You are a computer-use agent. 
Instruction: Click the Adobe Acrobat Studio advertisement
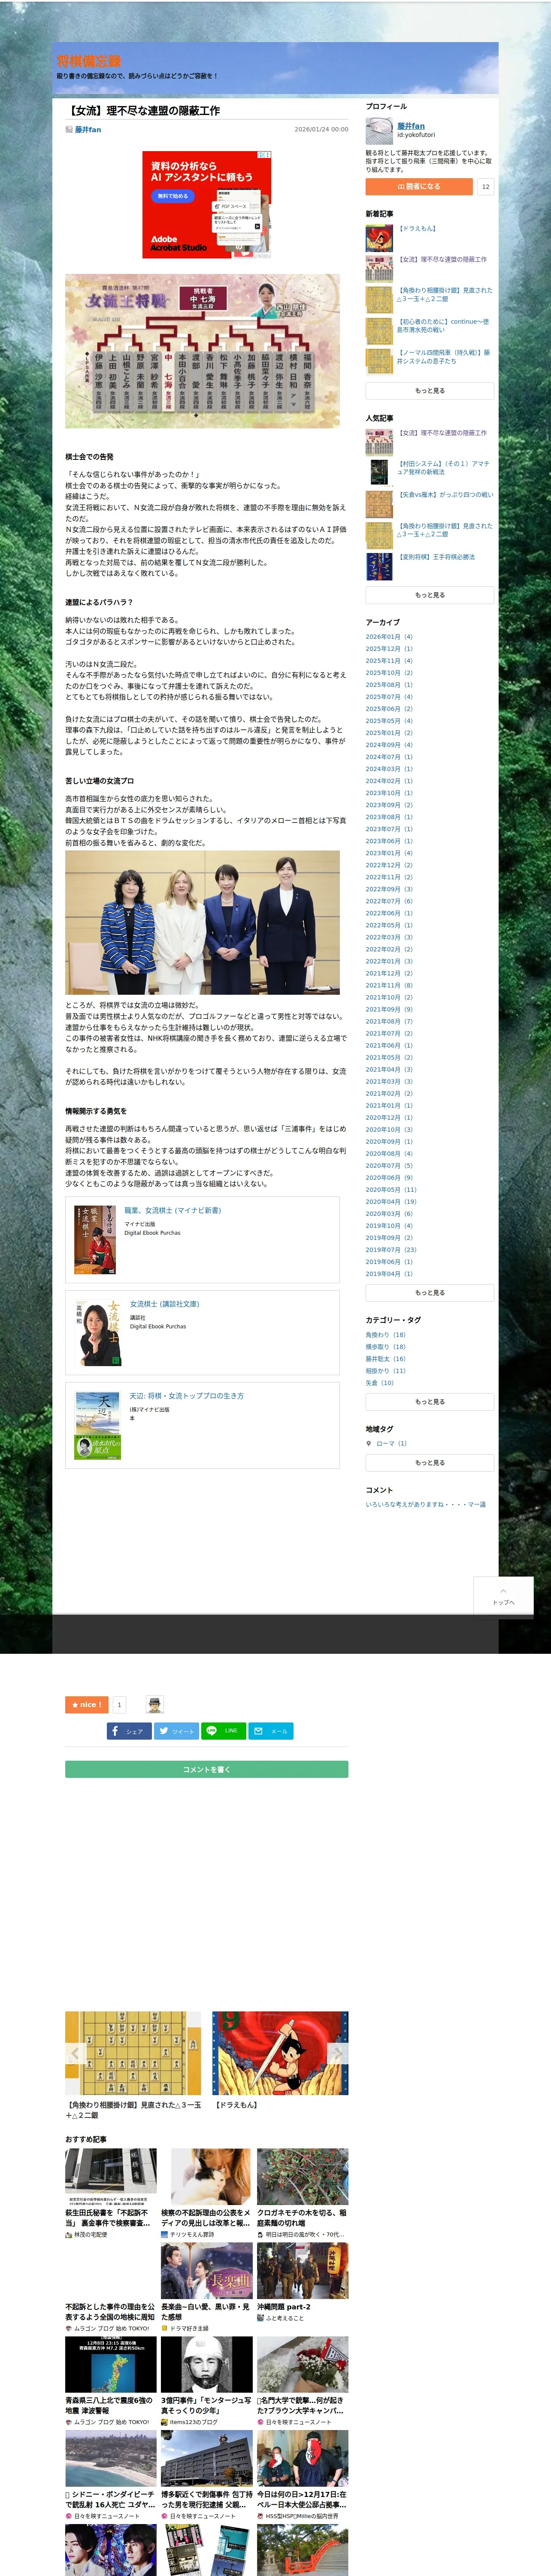[206, 205]
